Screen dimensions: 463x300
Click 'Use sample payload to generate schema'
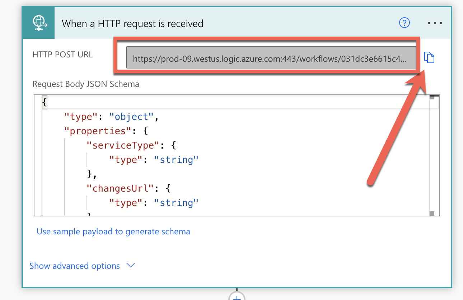(113, 231)
